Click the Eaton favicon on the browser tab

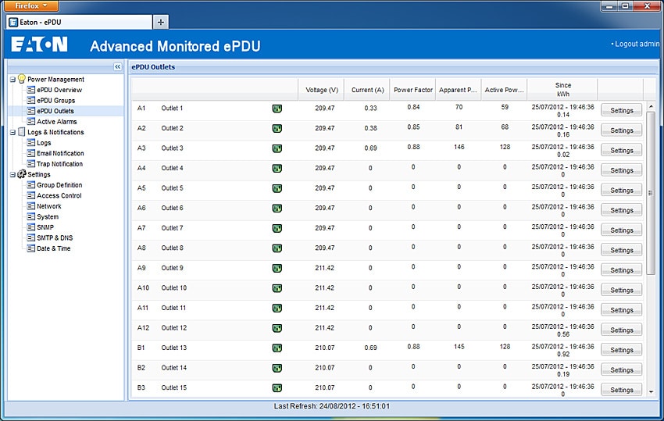point(13,22)
